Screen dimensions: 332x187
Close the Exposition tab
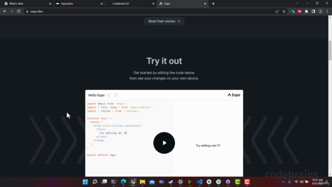102,4
